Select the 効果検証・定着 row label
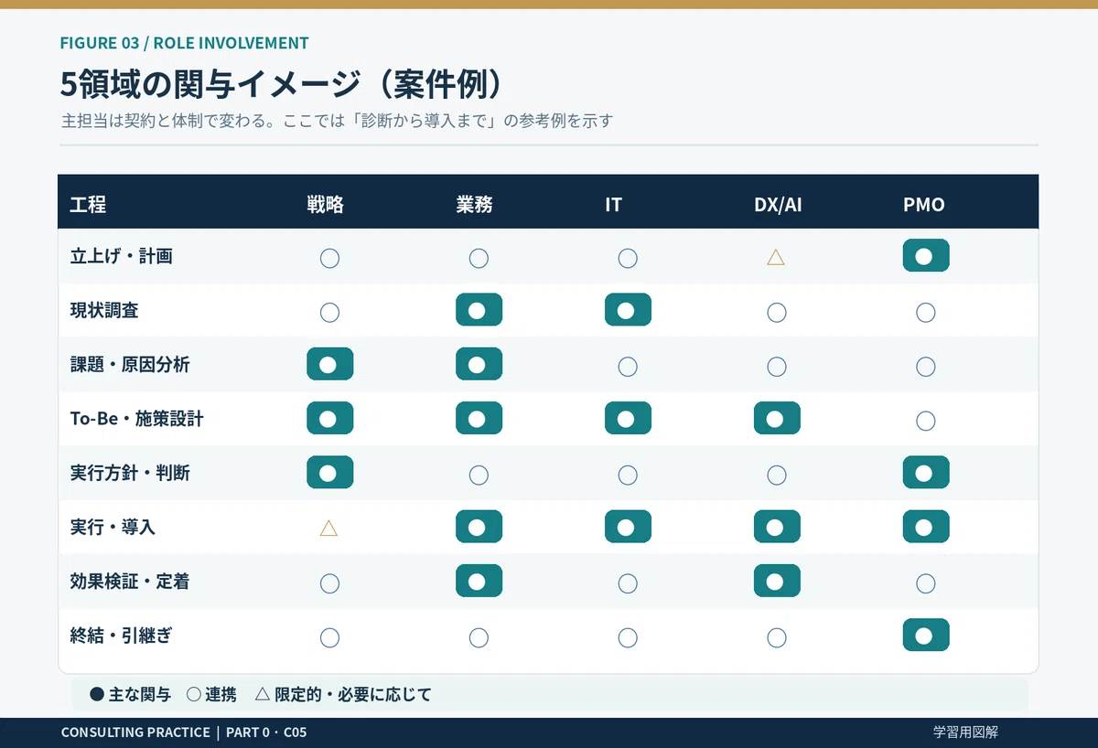Screen dimensions: 1098x748 click(130, 582)
